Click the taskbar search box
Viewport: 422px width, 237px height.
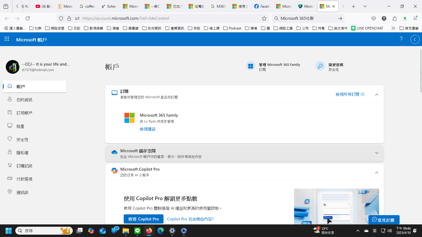click(44, 231)
